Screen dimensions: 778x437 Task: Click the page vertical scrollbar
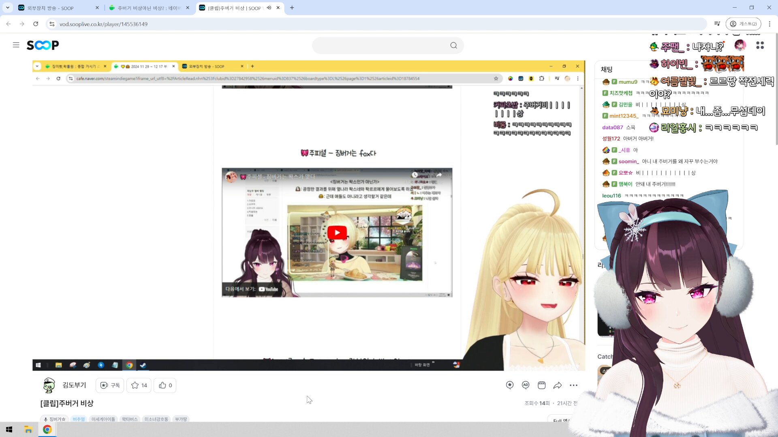pos(776,89)
